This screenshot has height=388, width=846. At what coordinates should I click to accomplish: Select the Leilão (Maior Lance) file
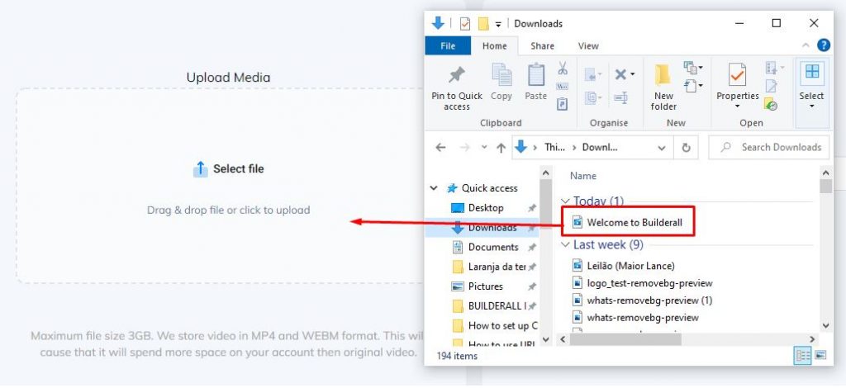coord(623,265)
